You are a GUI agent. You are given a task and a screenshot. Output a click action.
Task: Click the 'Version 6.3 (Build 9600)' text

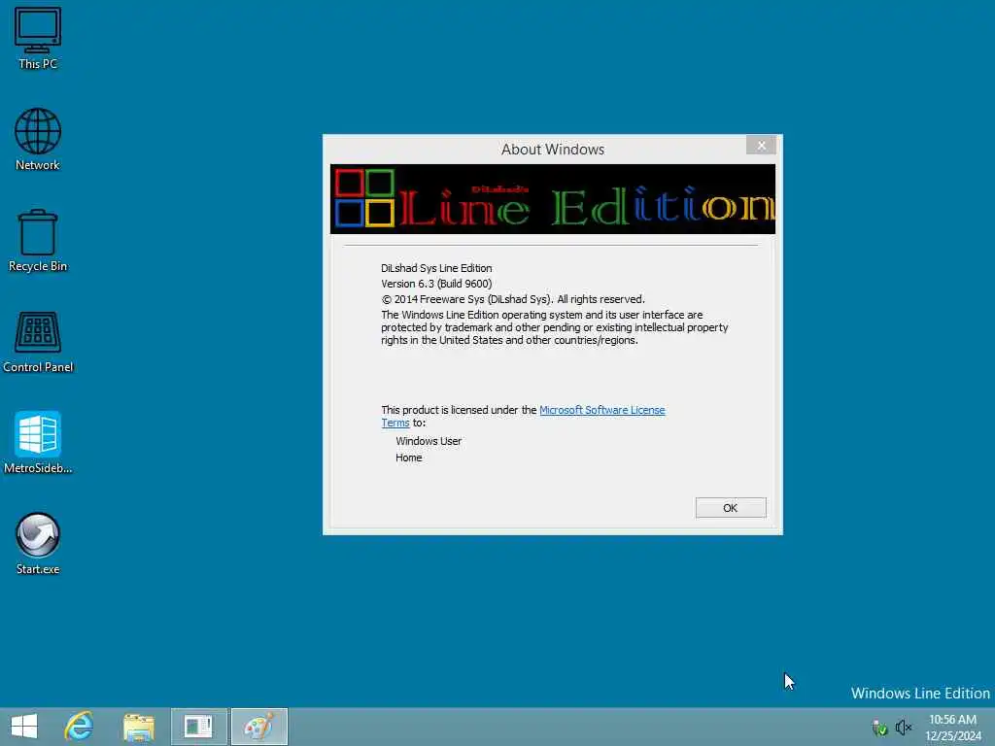(436, 284)
